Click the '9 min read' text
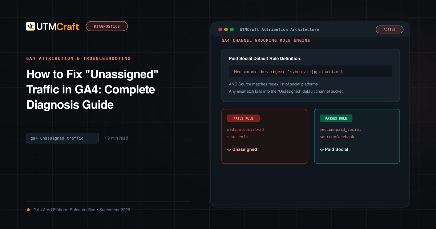This screenshot has width=436, height=229. [x=118, y=138]
